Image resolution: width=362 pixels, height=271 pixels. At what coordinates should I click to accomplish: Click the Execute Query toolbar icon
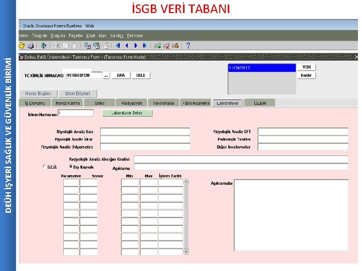[x=96, y=46]
